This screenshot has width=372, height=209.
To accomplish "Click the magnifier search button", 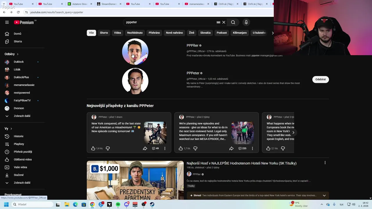I will tap(233, 22).
